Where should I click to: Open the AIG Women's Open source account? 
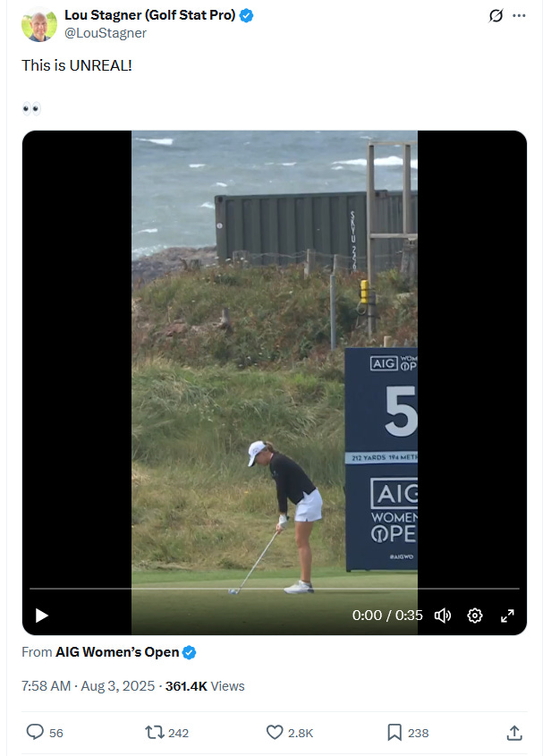(x=117, y=652)
